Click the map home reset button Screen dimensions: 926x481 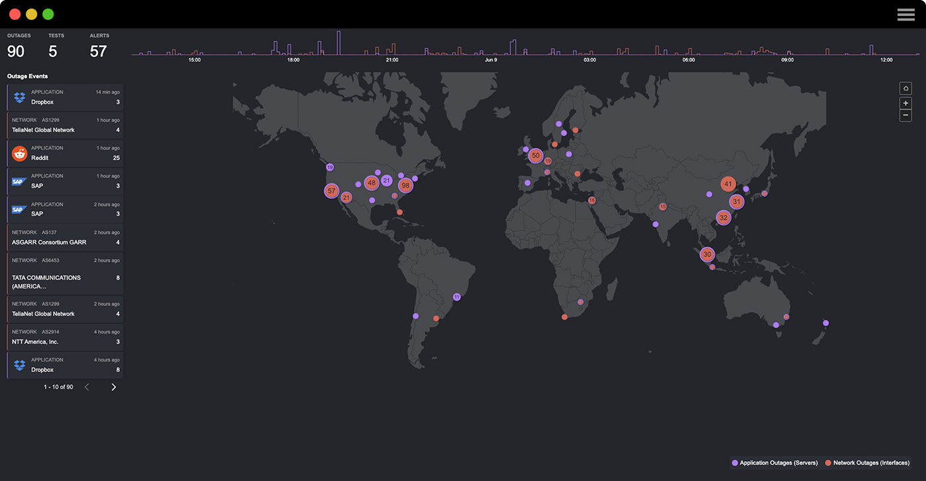point(905,88)
